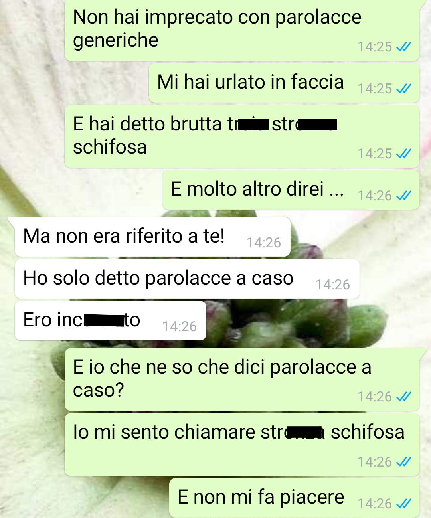This screenshot has width=431, height=518.
Task: Click the double-check icon on 'Non hai imprecato' message
Action: pos(403,47)
